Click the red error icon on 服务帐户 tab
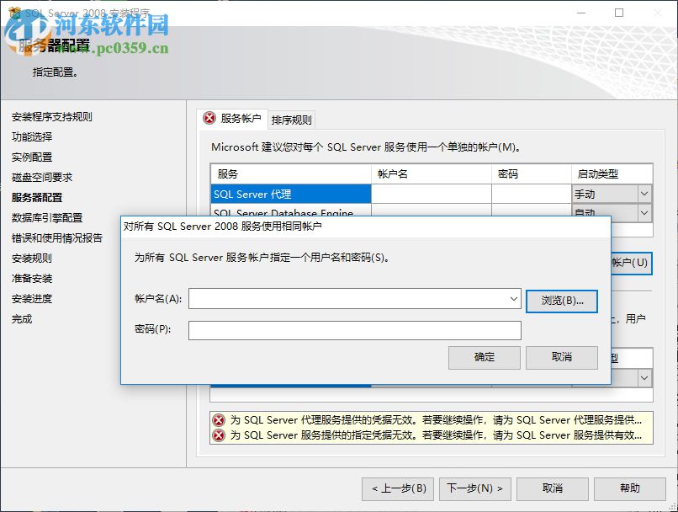Image resolution: width=678 pixels, height=512 pixels. [210, 118]
